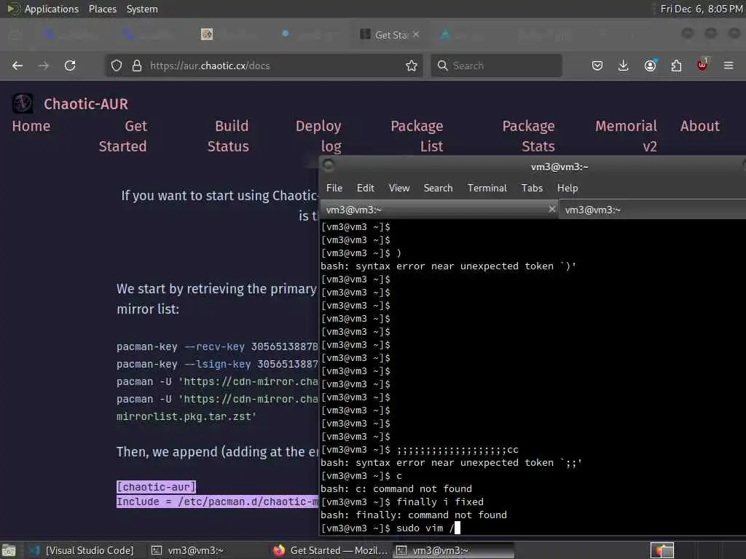
Task: Bookmark this page with the star icon
Action: pyautogui.click(x=412, y=66)
